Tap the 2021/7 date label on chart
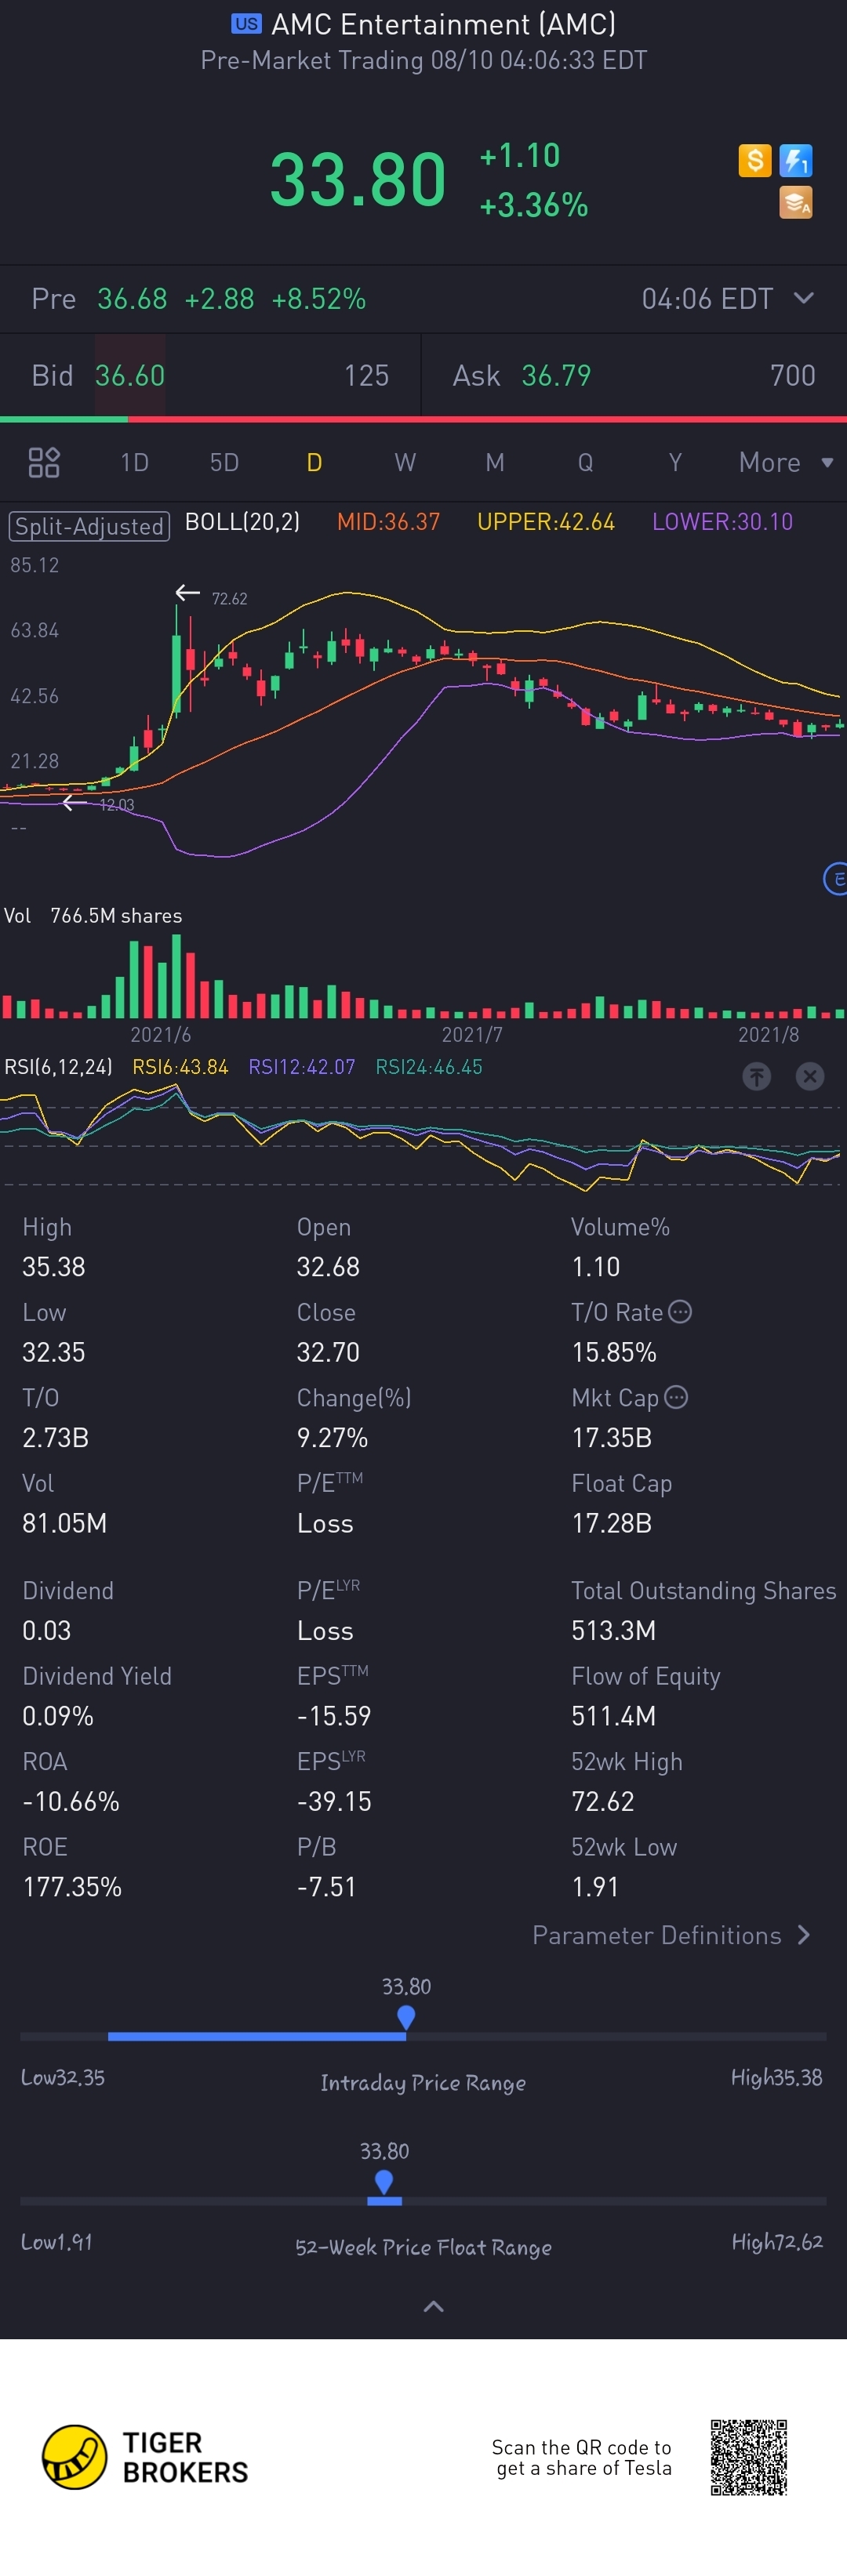The width and height of the screenshot is (847, 2576). pyautogui.click(x=472, y=1034)
